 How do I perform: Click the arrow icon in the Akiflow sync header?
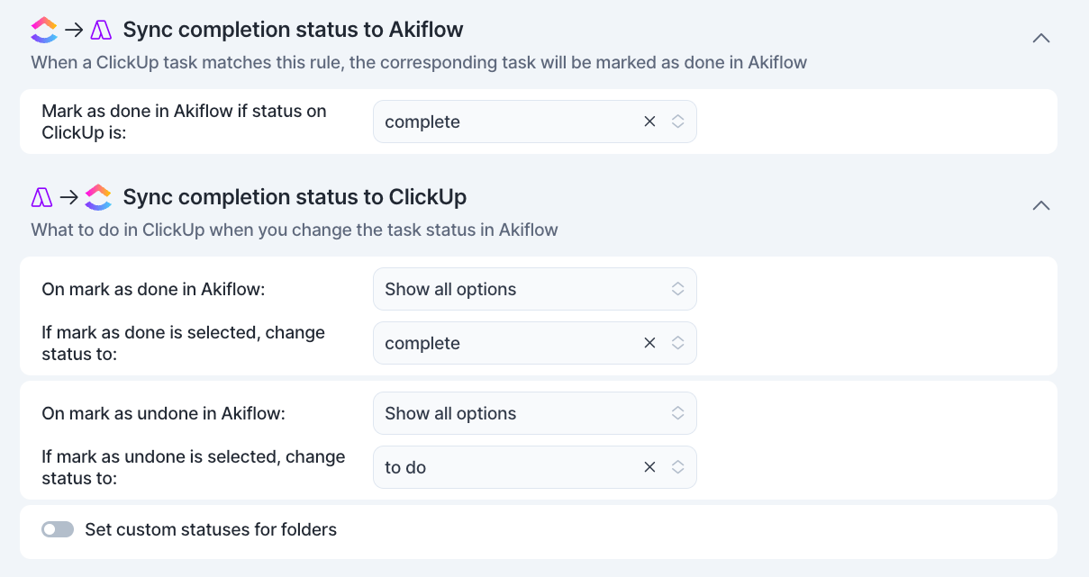[74, 30]
